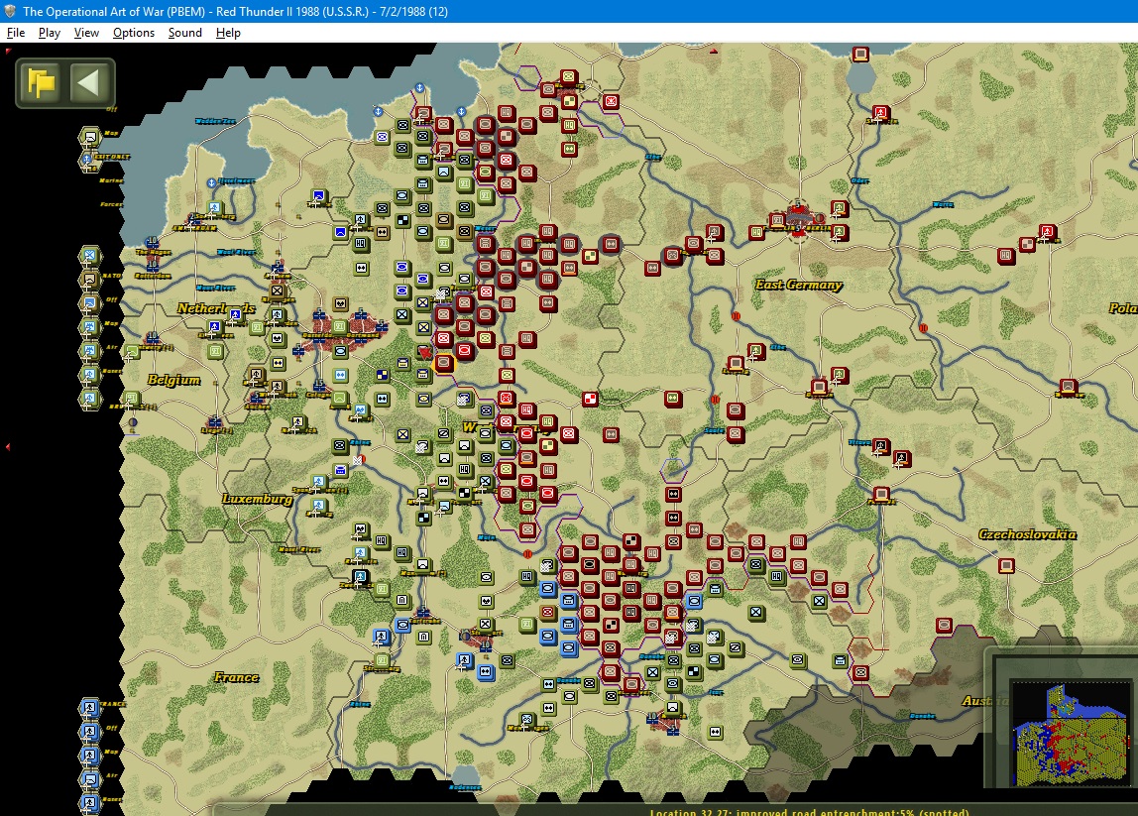Select the blue-yellow checkered unit east of Cologne
Viewport: 1138px width, 816px height.
(x=382, y=376)
